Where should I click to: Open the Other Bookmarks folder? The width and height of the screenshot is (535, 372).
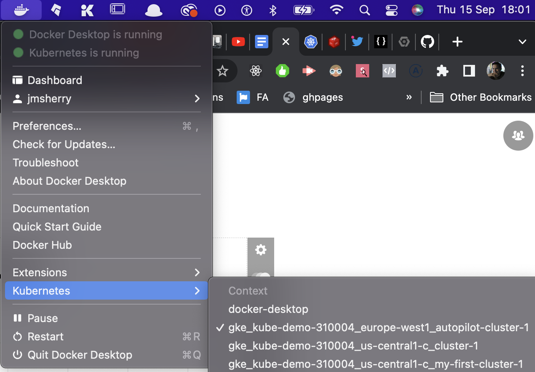coord(481,97)
